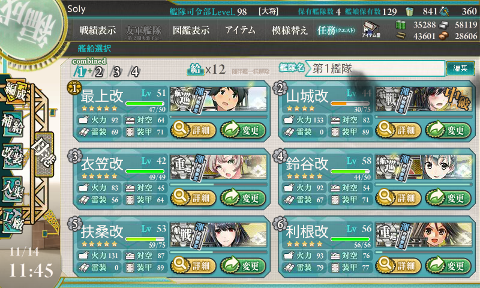
Task: Click 編集 edit fleet name button
Action: [460, 68]
